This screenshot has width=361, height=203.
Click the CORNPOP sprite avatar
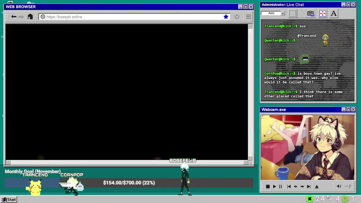tap(72, 186)
